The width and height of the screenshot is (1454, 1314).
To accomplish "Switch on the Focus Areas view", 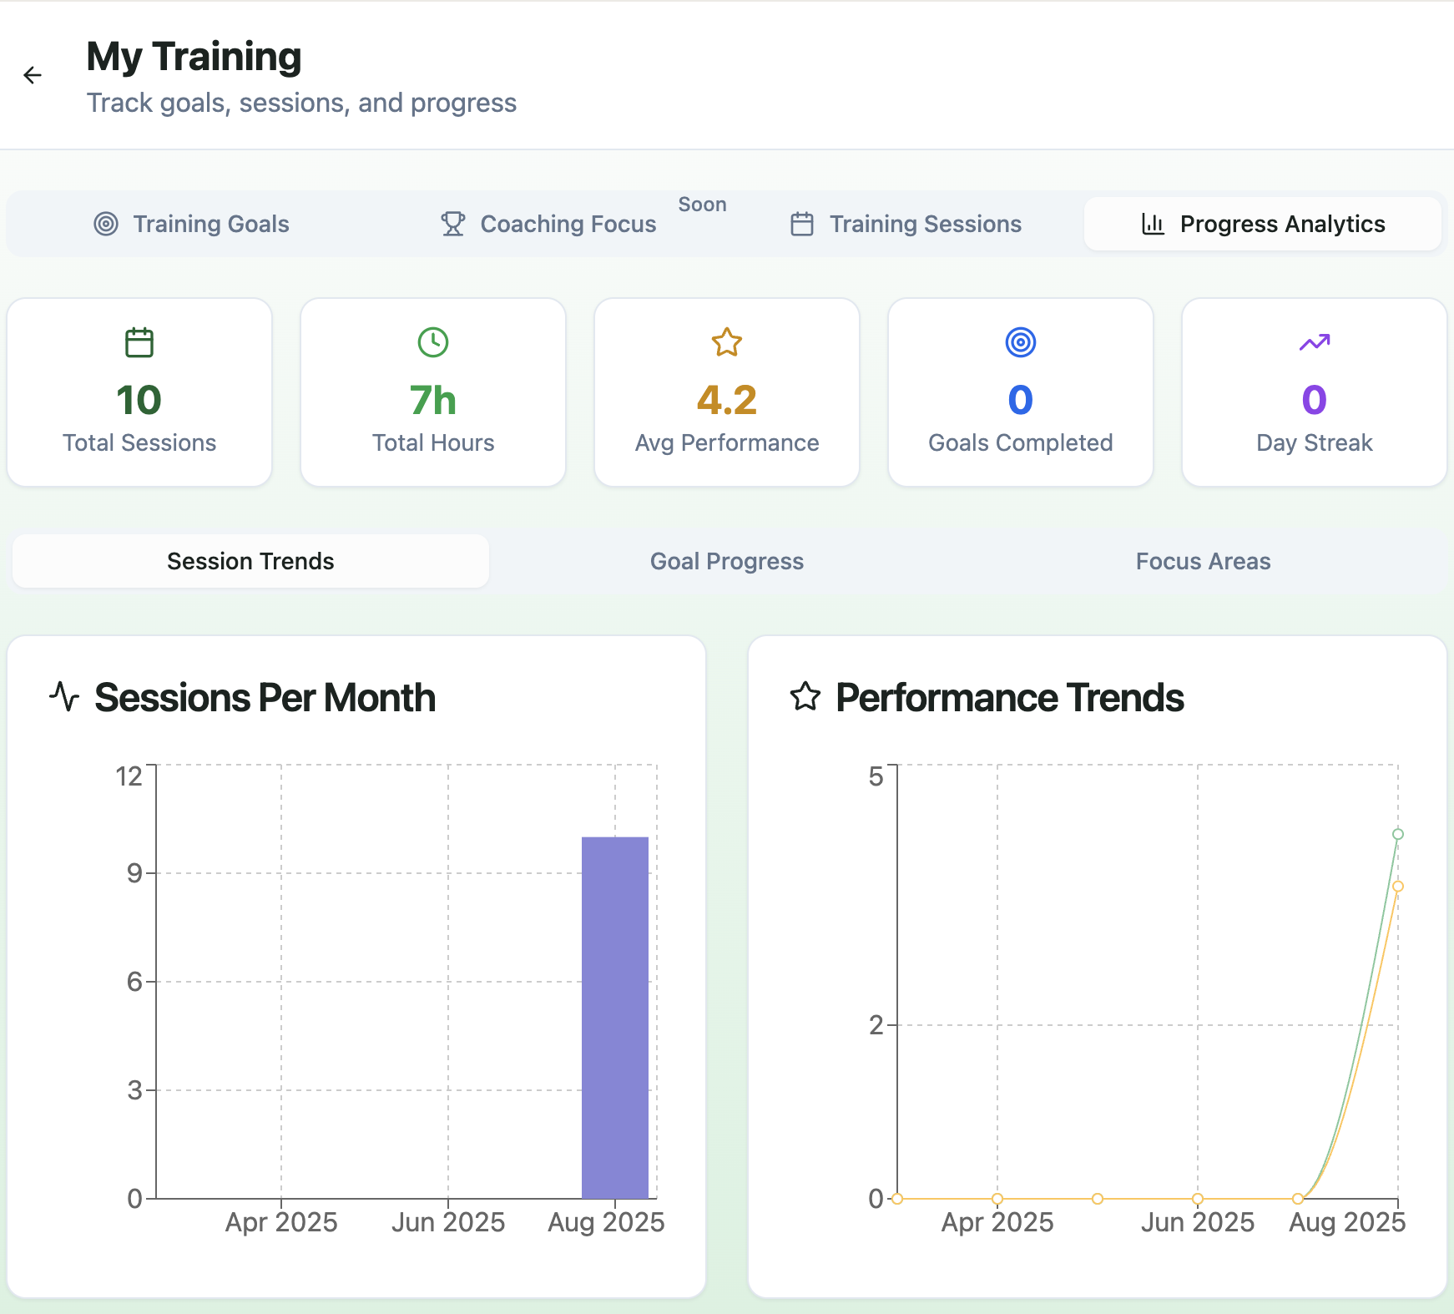I will click(x=1202, y=561).
